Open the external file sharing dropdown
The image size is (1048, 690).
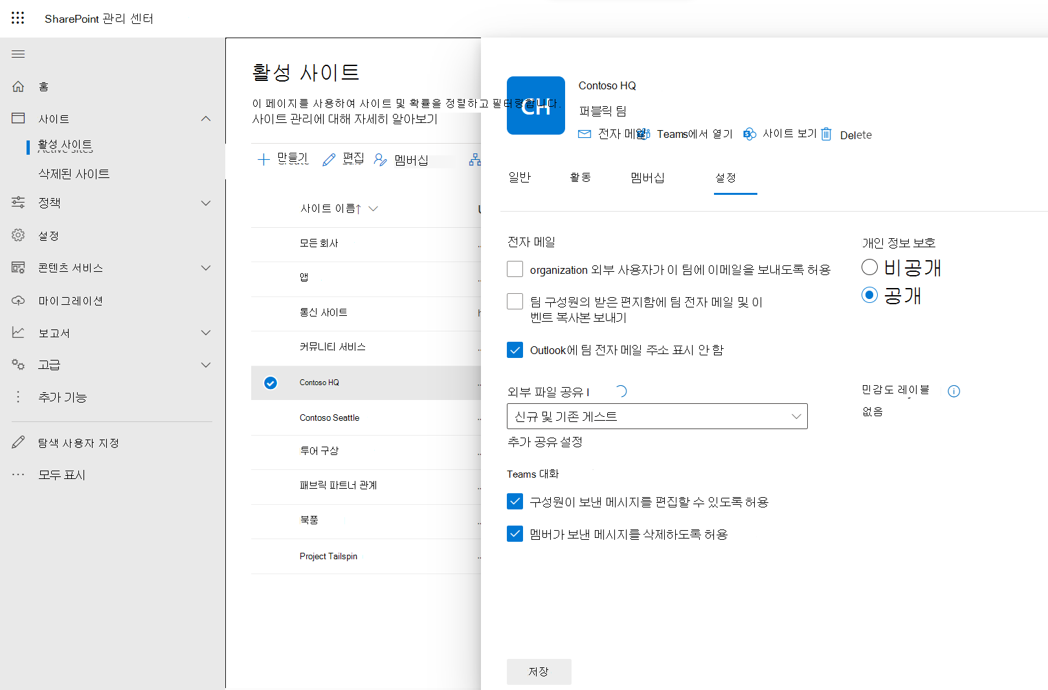tap(657, 416)
